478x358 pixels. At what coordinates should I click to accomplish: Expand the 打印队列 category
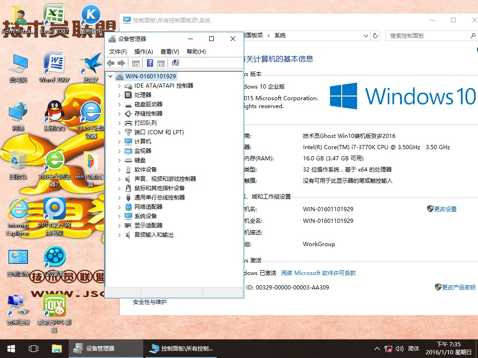119,123
